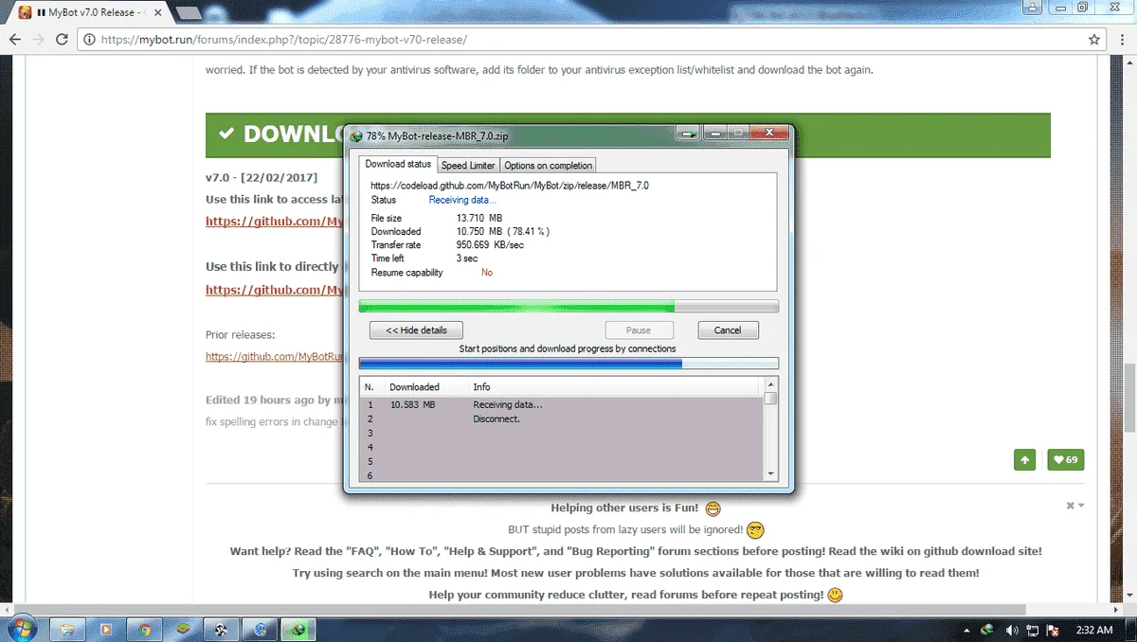The image size is (1137, 642).
Task: Open the Chrome three-dot menu
Action: coord(1121,40)
